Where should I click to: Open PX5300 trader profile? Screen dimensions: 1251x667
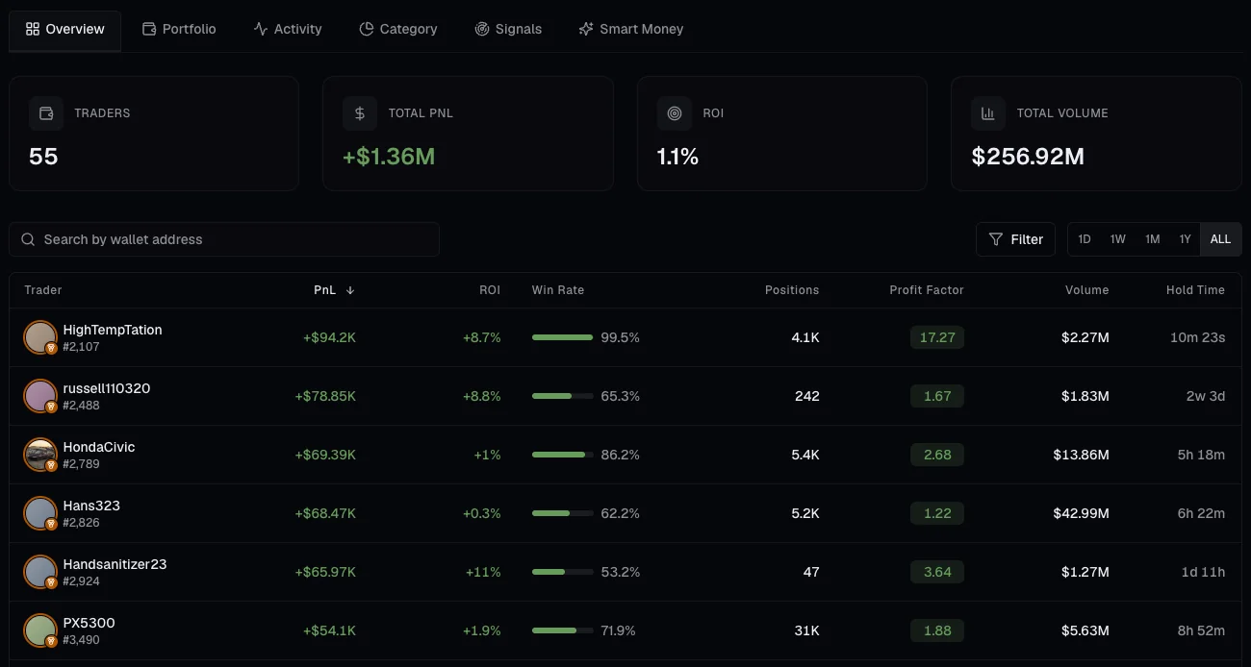pos(89,623)
